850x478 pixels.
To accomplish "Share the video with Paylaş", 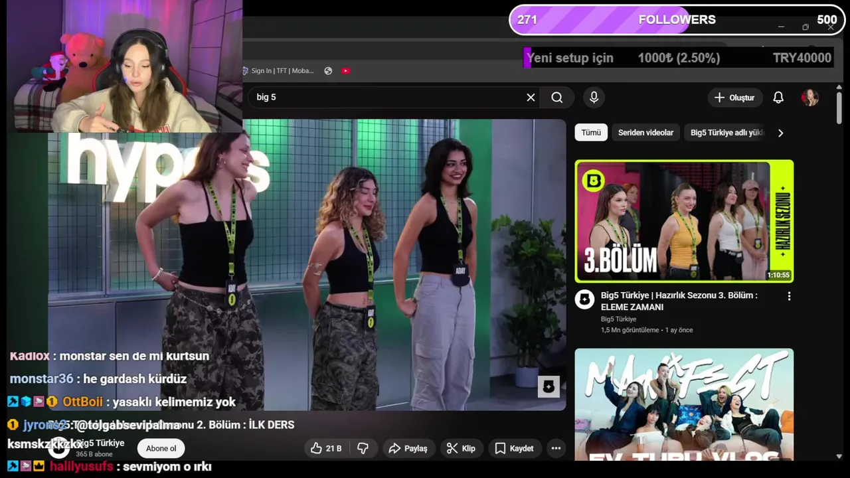I will [x=408, y=449].
